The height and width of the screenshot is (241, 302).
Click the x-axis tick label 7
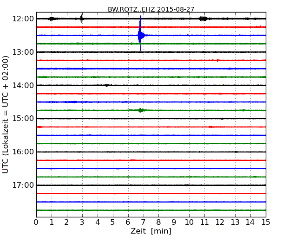[x=143, y=222]
